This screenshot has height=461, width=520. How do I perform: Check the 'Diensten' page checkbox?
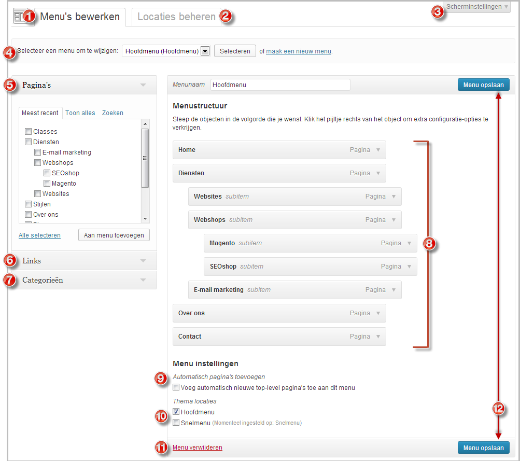[x=28, y=142]
